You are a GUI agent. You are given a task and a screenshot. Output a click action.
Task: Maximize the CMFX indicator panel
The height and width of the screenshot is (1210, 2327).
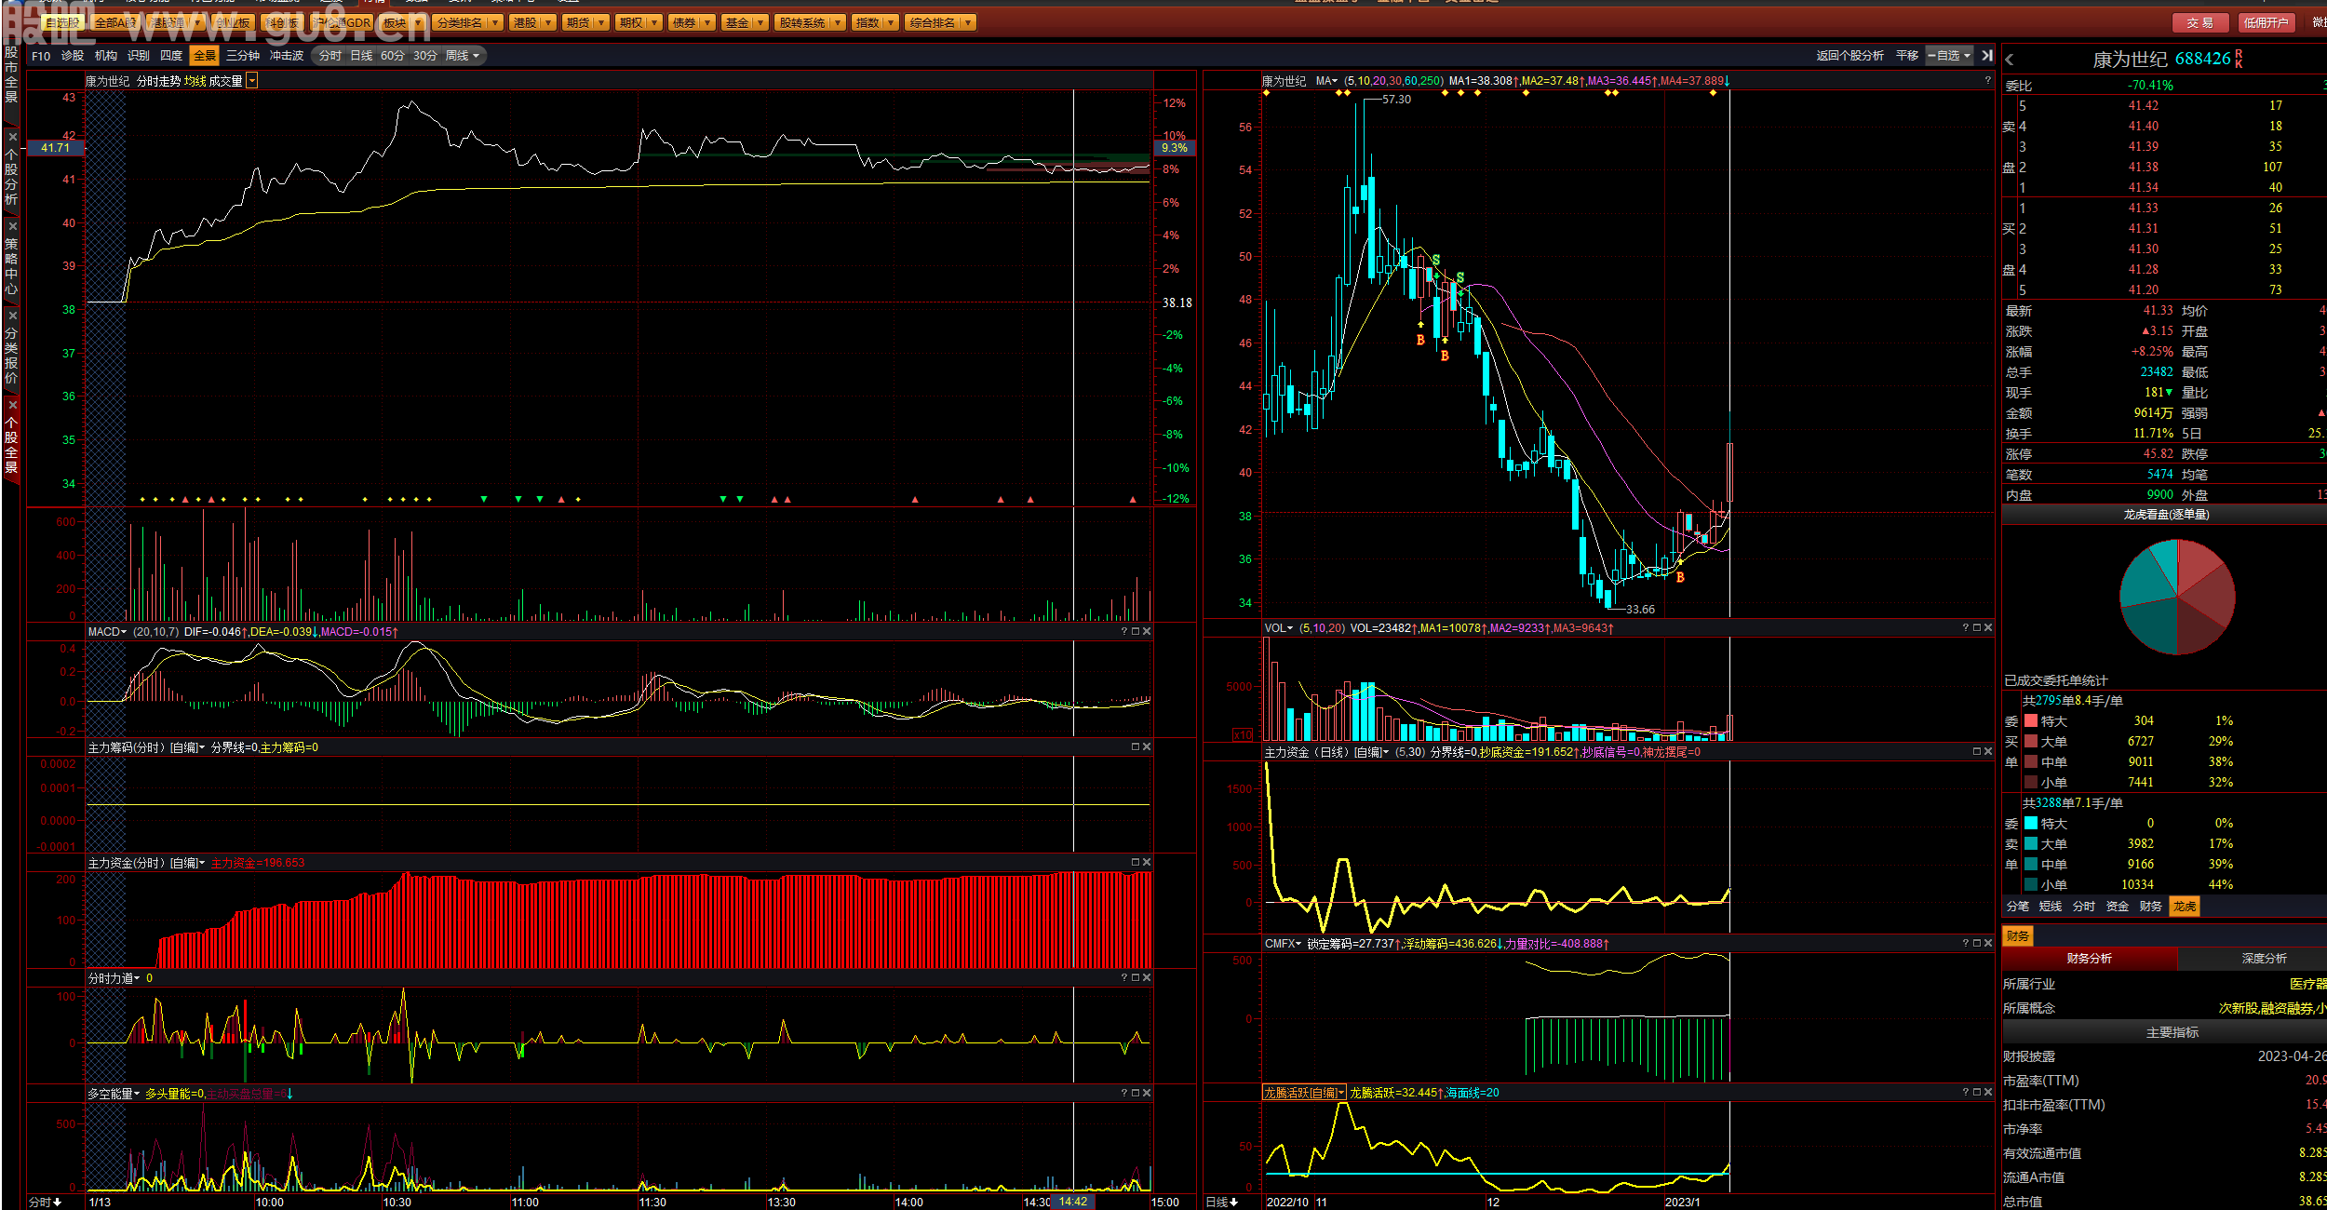(1977, 943)
